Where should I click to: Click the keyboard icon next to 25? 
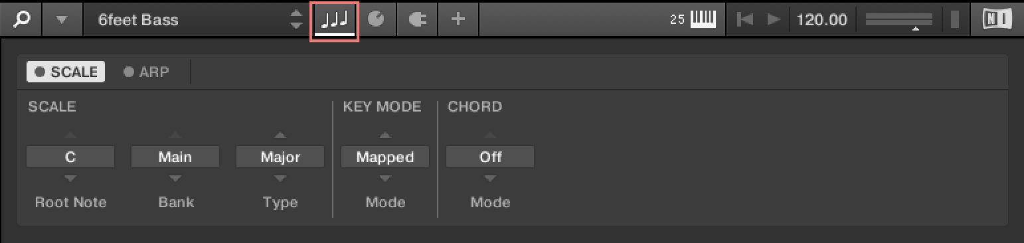(x=703, y=20)
